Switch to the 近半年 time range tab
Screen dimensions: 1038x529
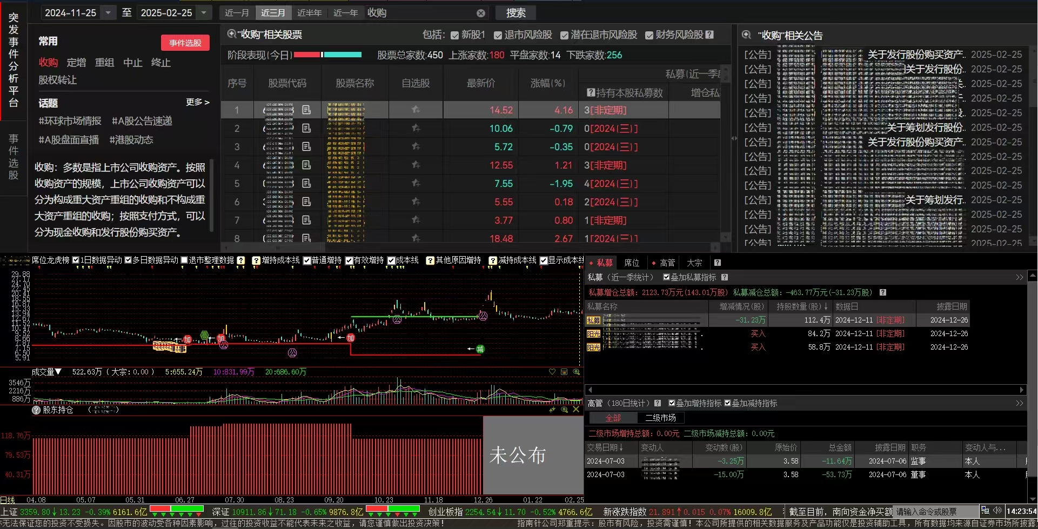(x=309, y=13)
